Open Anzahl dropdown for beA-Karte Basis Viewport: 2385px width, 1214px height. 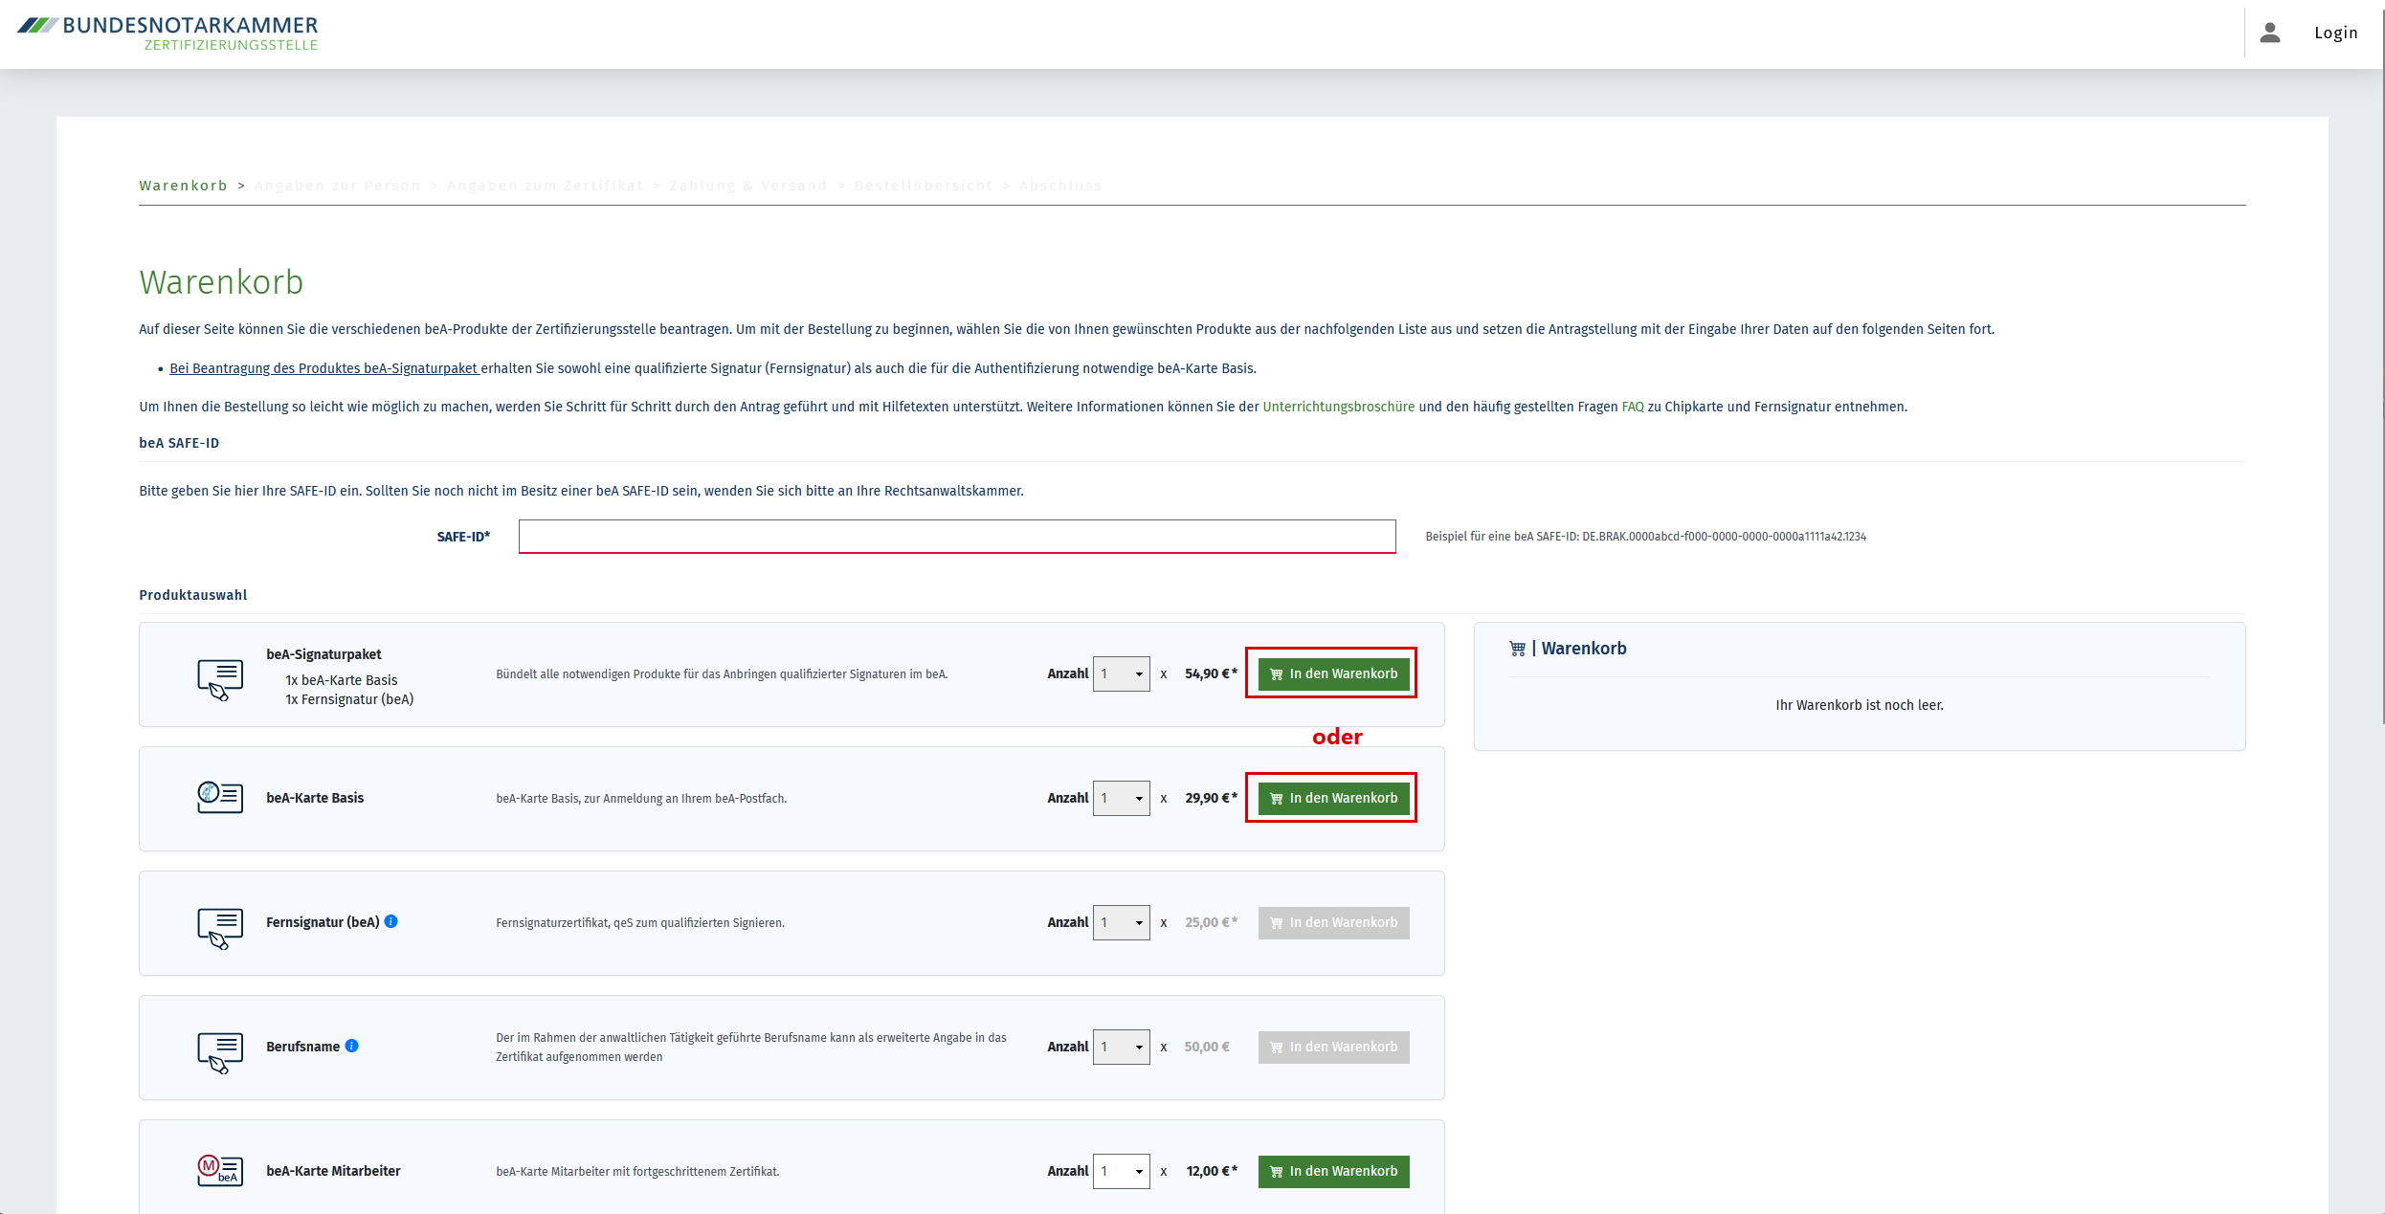click(x=1122, y=798)
